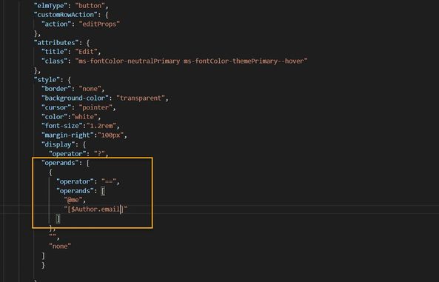
Task: Click the "class" attribute key
Action: tap(54, 61)
